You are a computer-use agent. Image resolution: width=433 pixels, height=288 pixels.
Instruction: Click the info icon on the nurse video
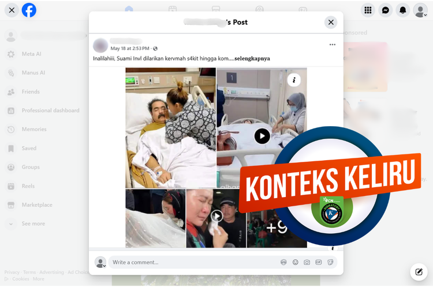click(x=294, y=80)
